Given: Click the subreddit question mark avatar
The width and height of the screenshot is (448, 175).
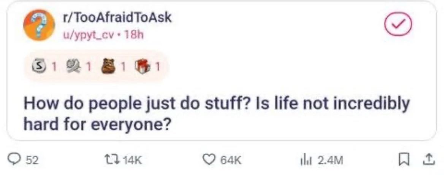Looking at the screenshot, I should tap(39, 25).
